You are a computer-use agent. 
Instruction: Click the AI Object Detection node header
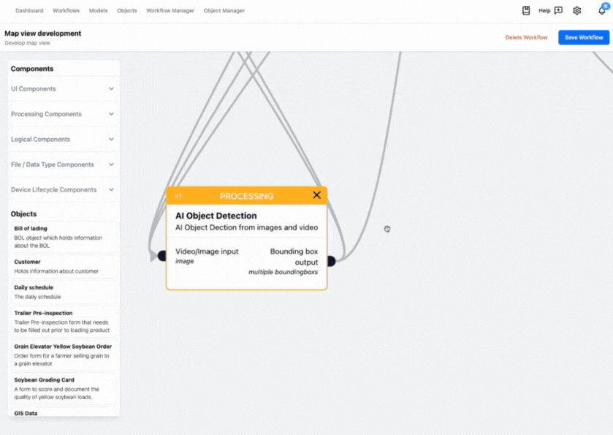tap(246, 195)
